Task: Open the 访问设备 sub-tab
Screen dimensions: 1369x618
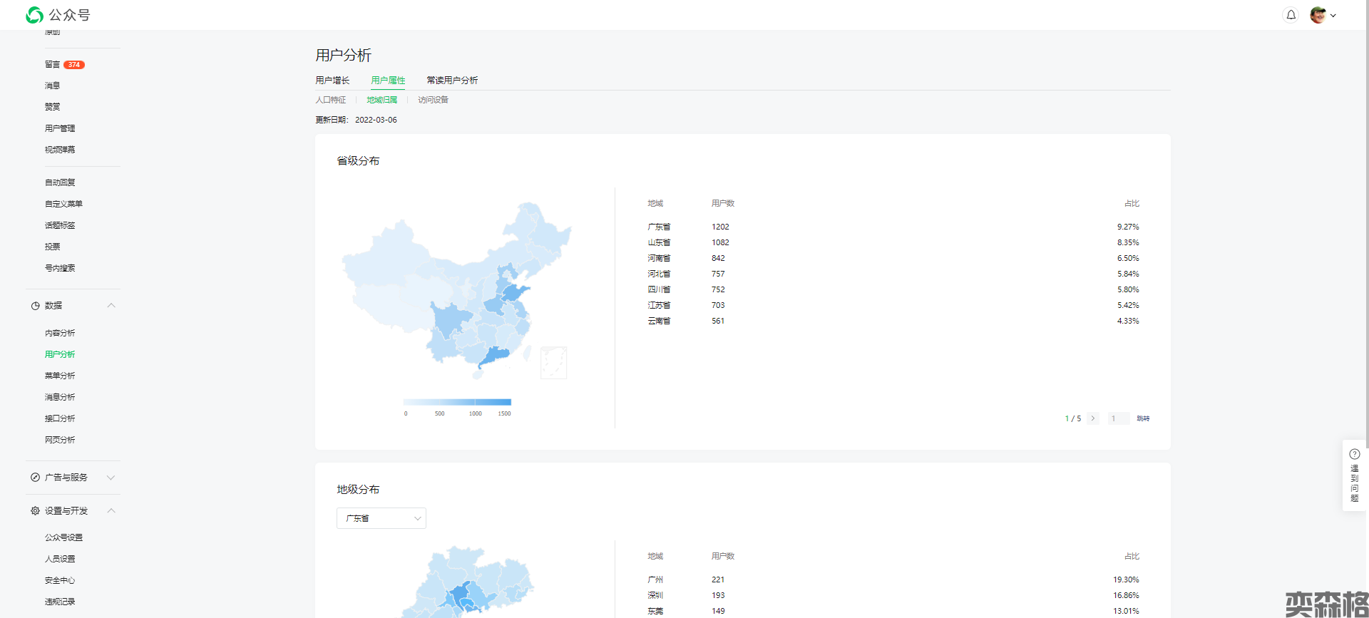Action: pyautogui.click(x=433, y=100)
